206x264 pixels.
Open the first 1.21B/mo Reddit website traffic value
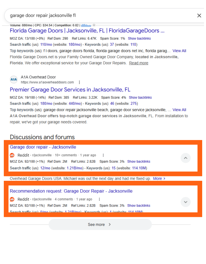74,168
